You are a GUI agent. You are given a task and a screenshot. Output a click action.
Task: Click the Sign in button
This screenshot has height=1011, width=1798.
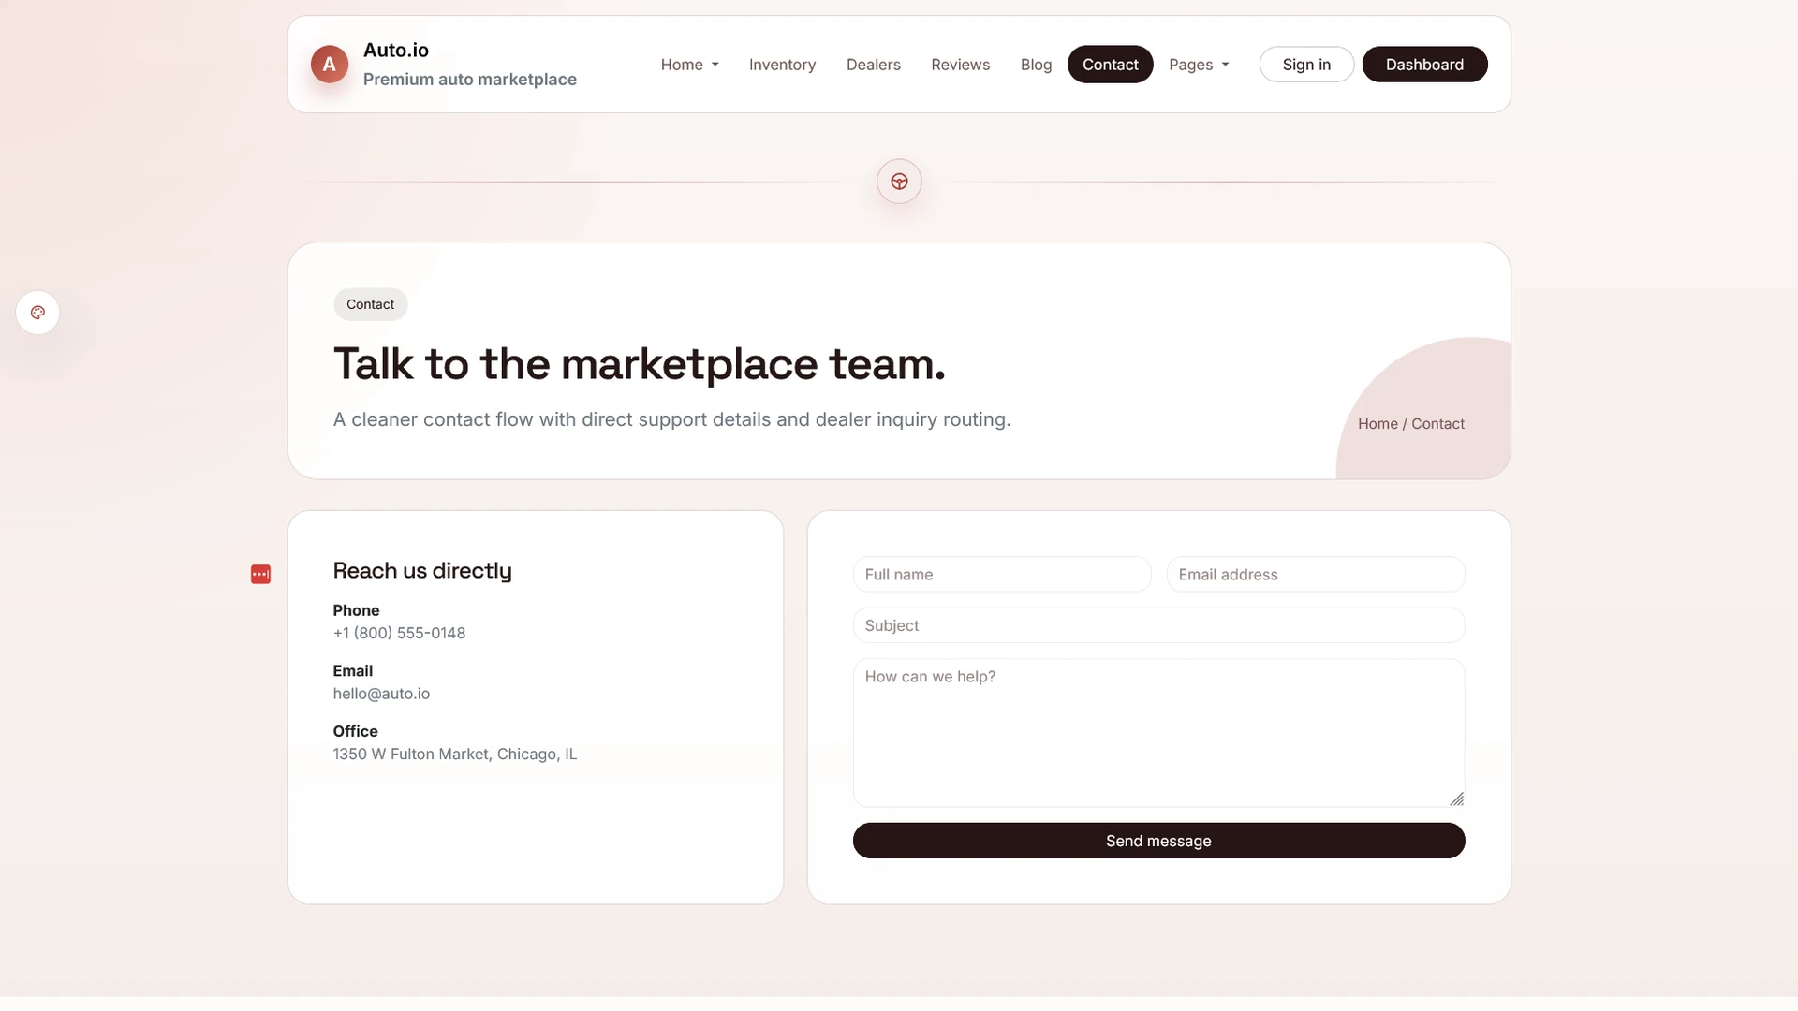[1306, 65]
